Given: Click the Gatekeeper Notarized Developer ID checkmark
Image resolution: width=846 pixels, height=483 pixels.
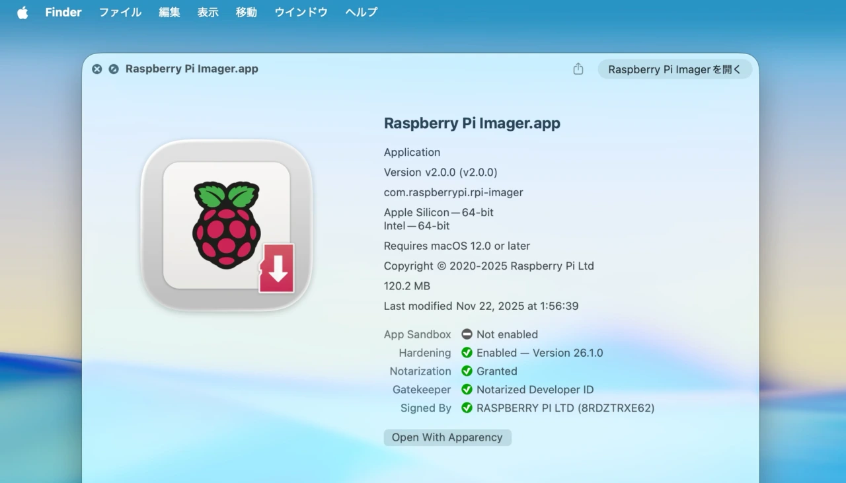Looking at the screenshot, I should tap(467, 390).
